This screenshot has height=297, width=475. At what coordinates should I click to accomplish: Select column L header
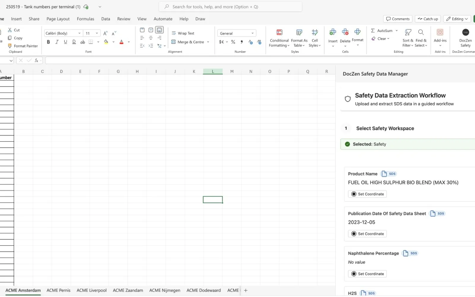[213, 71]
